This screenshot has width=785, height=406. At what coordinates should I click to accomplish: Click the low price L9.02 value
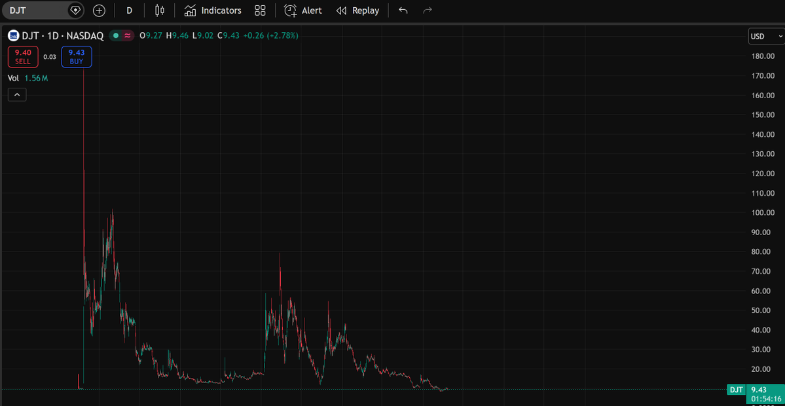(203, 35)
